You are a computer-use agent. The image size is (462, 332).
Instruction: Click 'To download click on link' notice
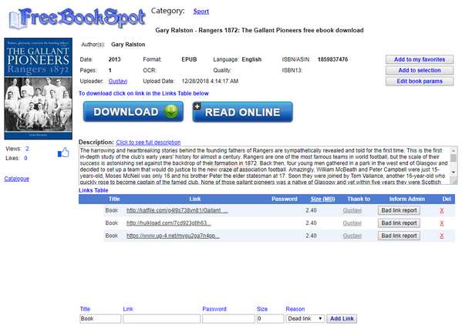(x=143, y=94)
